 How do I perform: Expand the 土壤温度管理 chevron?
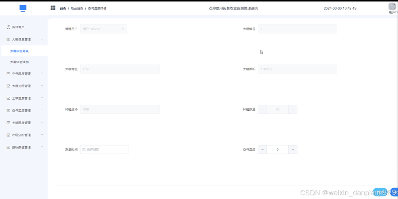[42, 98]
